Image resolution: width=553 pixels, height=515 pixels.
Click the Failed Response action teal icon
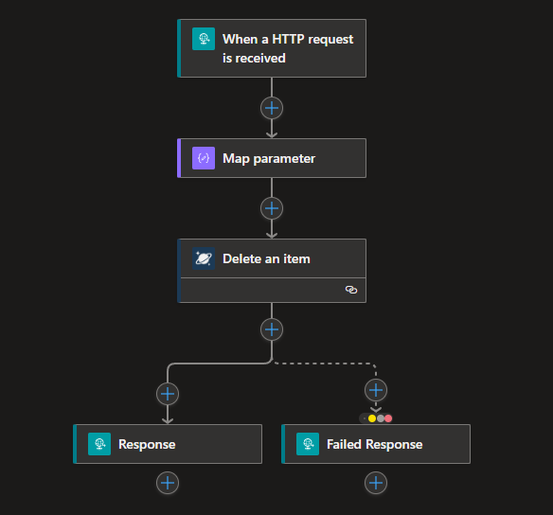point(308,444)
